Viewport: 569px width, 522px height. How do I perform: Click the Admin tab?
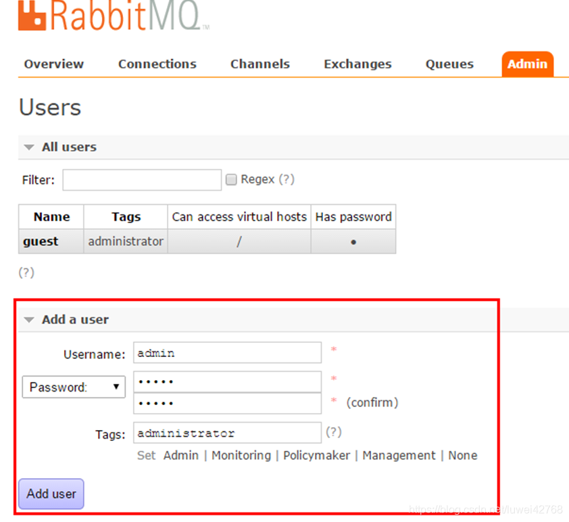point(527,64)
